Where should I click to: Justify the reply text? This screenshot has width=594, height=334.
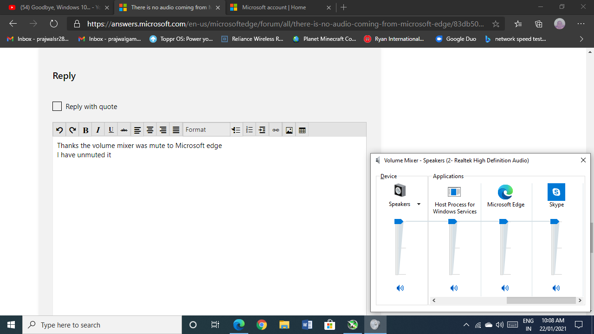(x=176, y=130)
